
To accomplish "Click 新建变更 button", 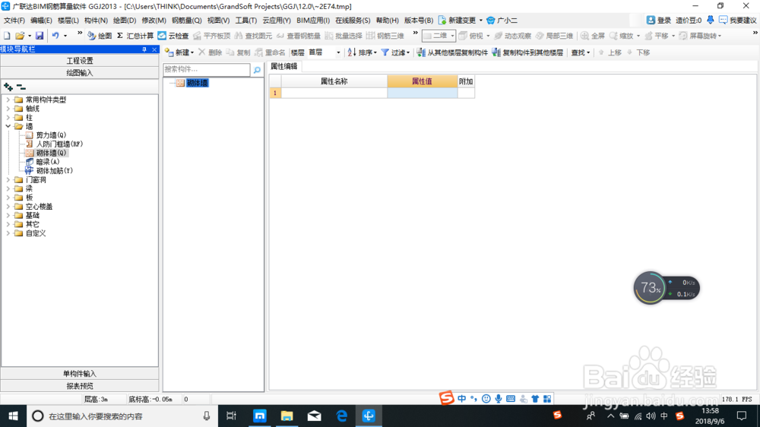I will [x=457, y=21].
